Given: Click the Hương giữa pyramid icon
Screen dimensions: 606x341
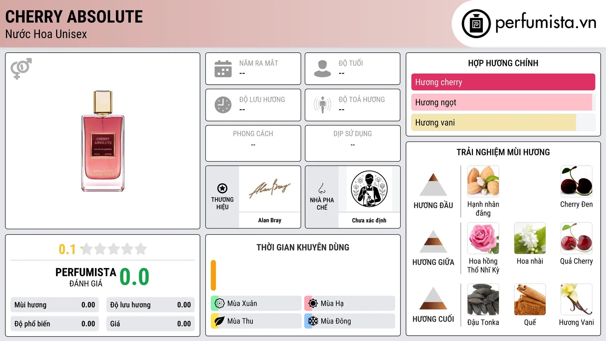Looking at the screenshot, I should (433, 241).
